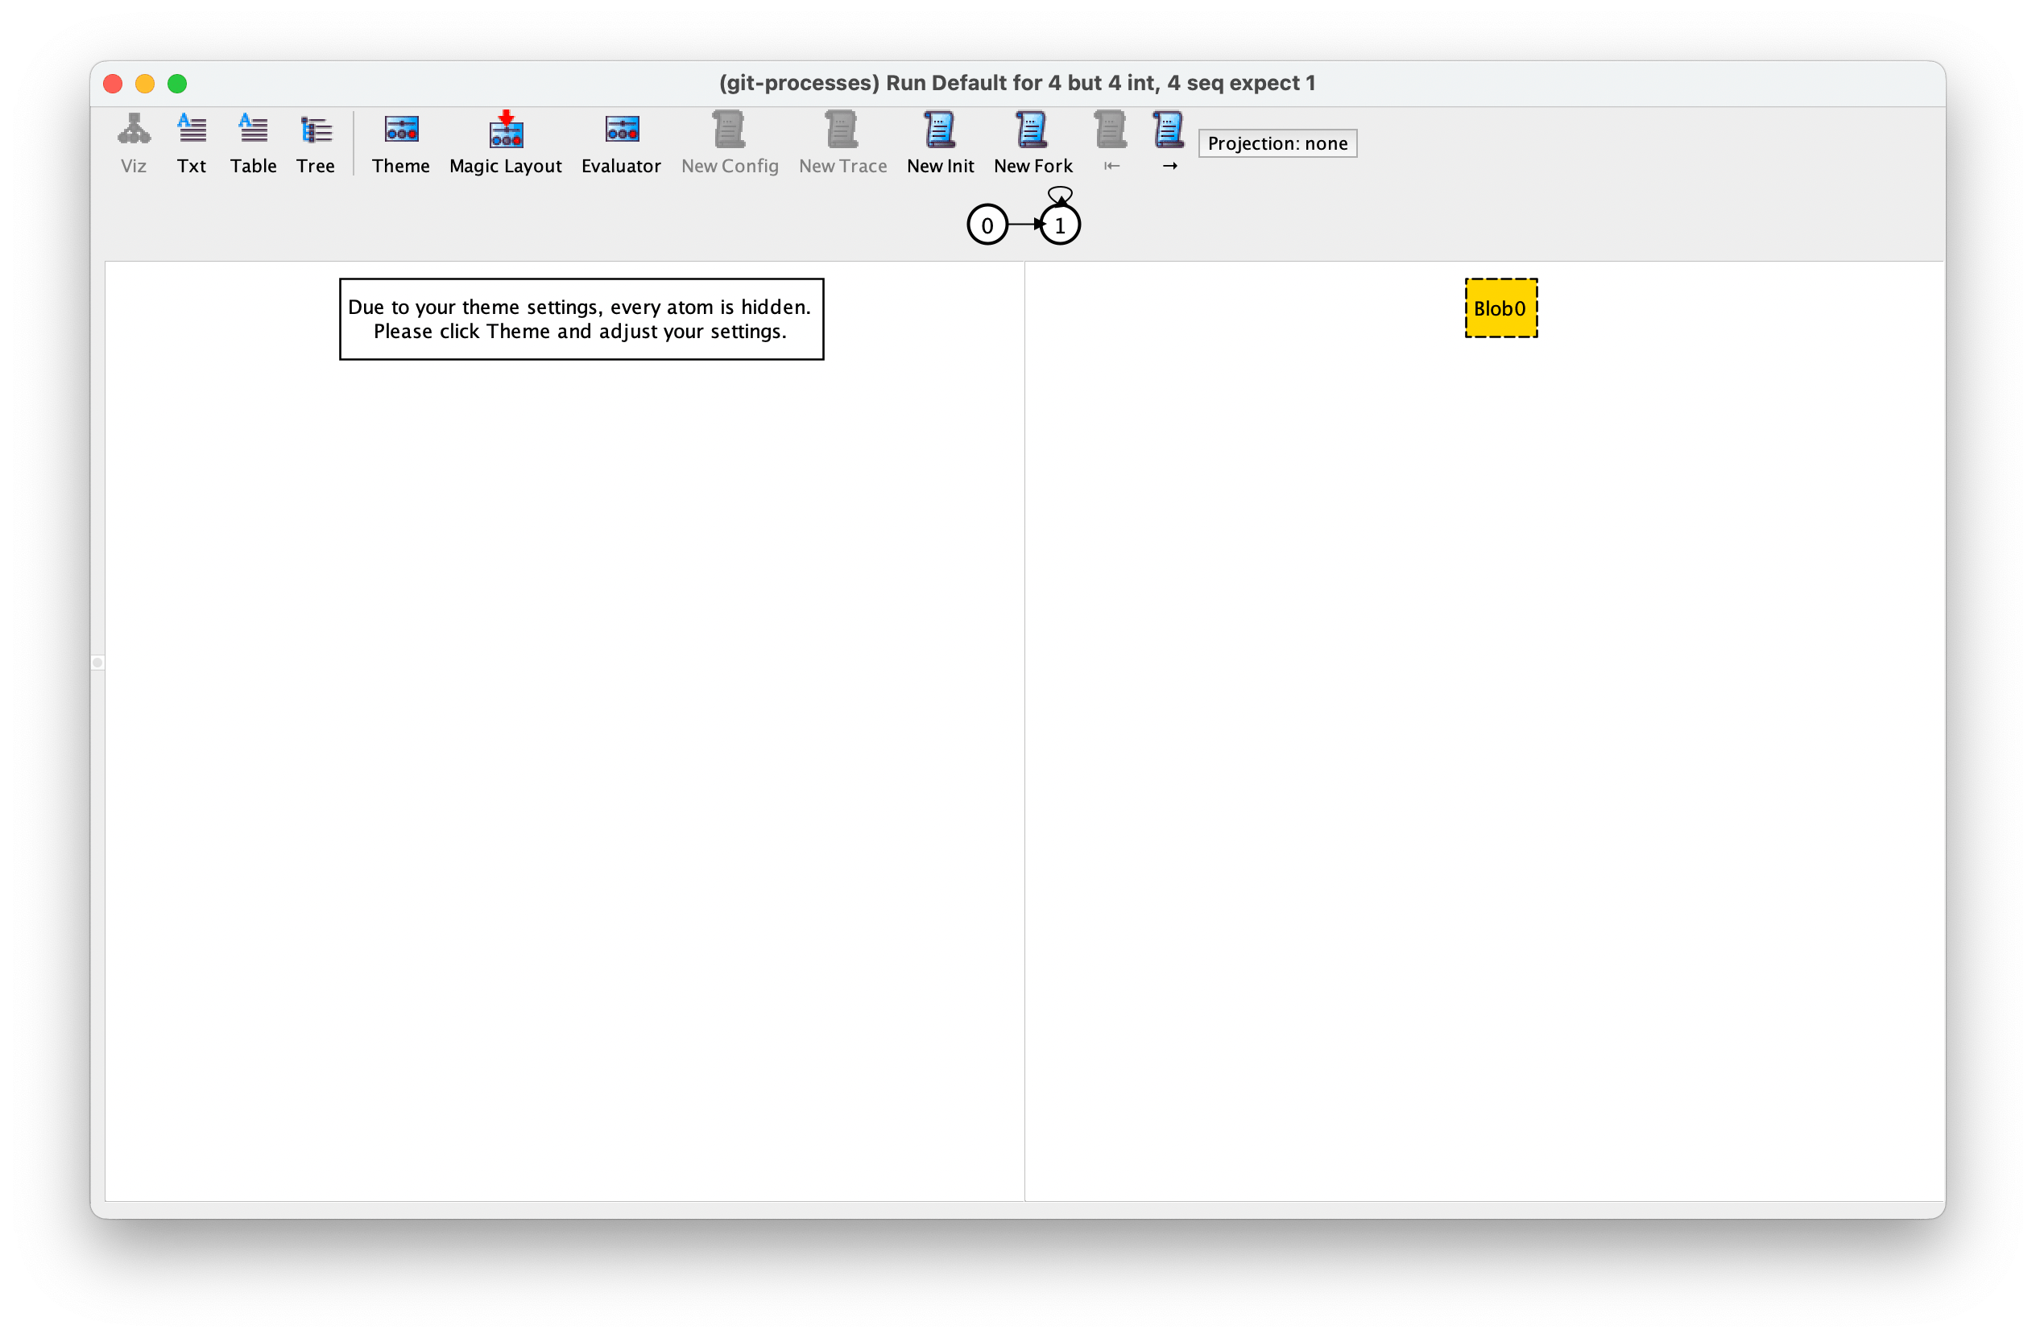Request a New Init instance
Viewport: 2036px width, 1338px height.
point(941,142)
